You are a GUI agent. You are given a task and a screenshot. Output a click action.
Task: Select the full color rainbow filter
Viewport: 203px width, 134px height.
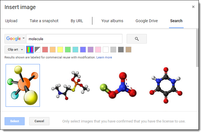[30, 49]
